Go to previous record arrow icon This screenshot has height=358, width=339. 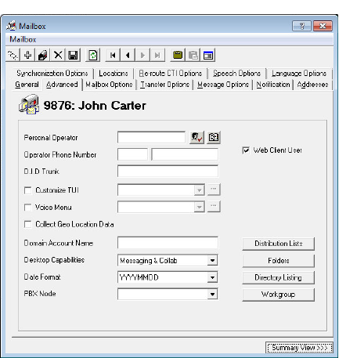point(128,55)
